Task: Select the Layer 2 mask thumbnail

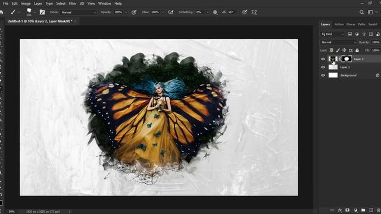Action: (346, 59)
